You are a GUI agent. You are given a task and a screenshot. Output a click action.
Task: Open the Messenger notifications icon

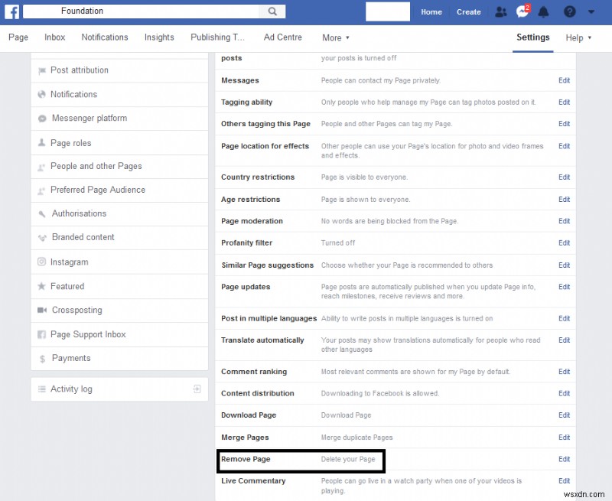(x=522, y=11)
